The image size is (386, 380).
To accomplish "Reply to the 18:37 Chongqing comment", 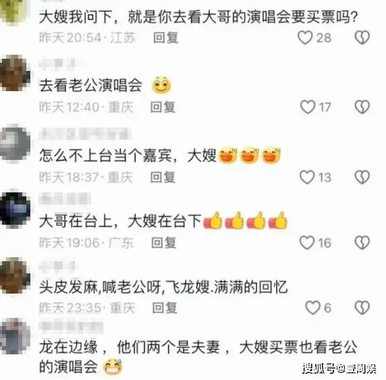I will [163, 177].
